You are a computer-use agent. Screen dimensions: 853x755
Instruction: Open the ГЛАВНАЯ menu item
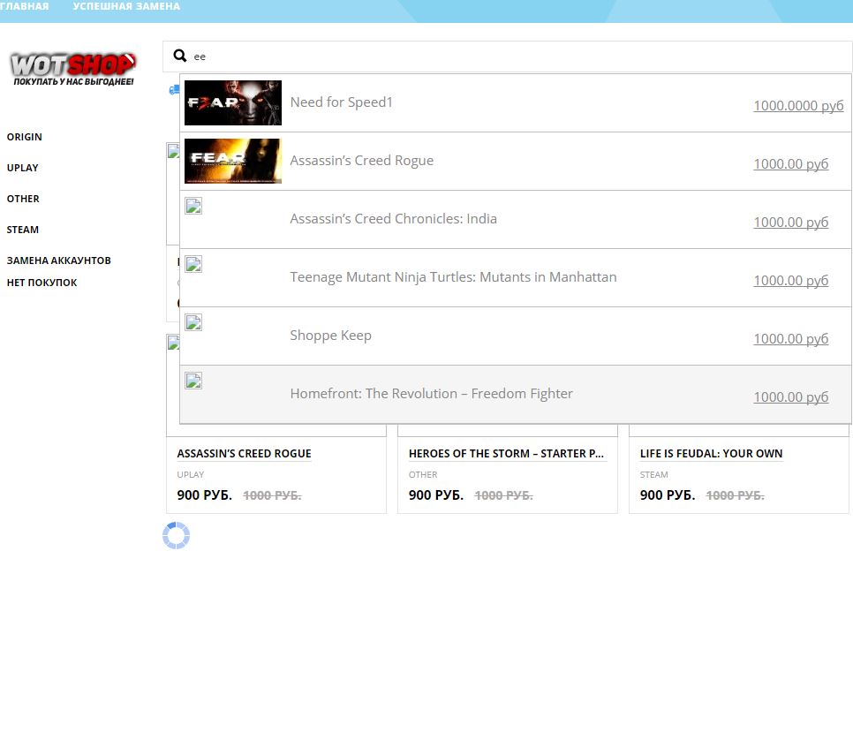pos(24,6)
